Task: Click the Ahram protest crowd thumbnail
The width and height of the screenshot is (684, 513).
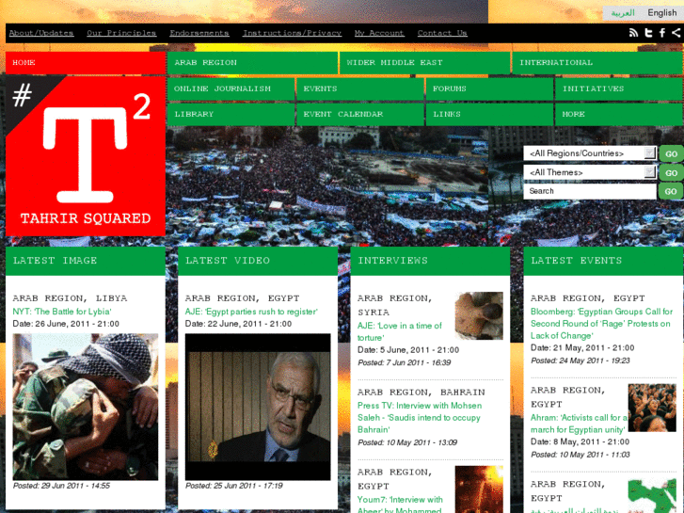Action: click(x=652, y=408)
